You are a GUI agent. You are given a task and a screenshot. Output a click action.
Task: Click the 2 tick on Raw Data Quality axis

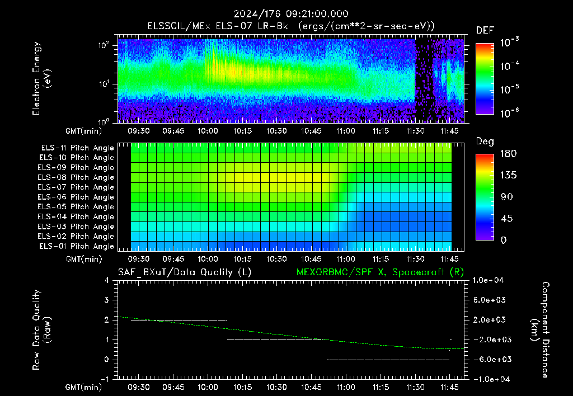[107, 319]
